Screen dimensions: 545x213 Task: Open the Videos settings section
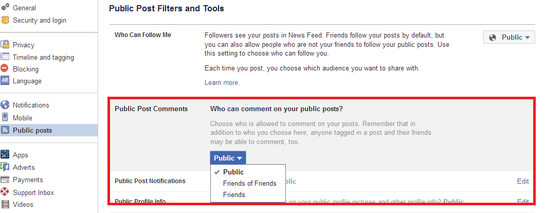[23, 204]
